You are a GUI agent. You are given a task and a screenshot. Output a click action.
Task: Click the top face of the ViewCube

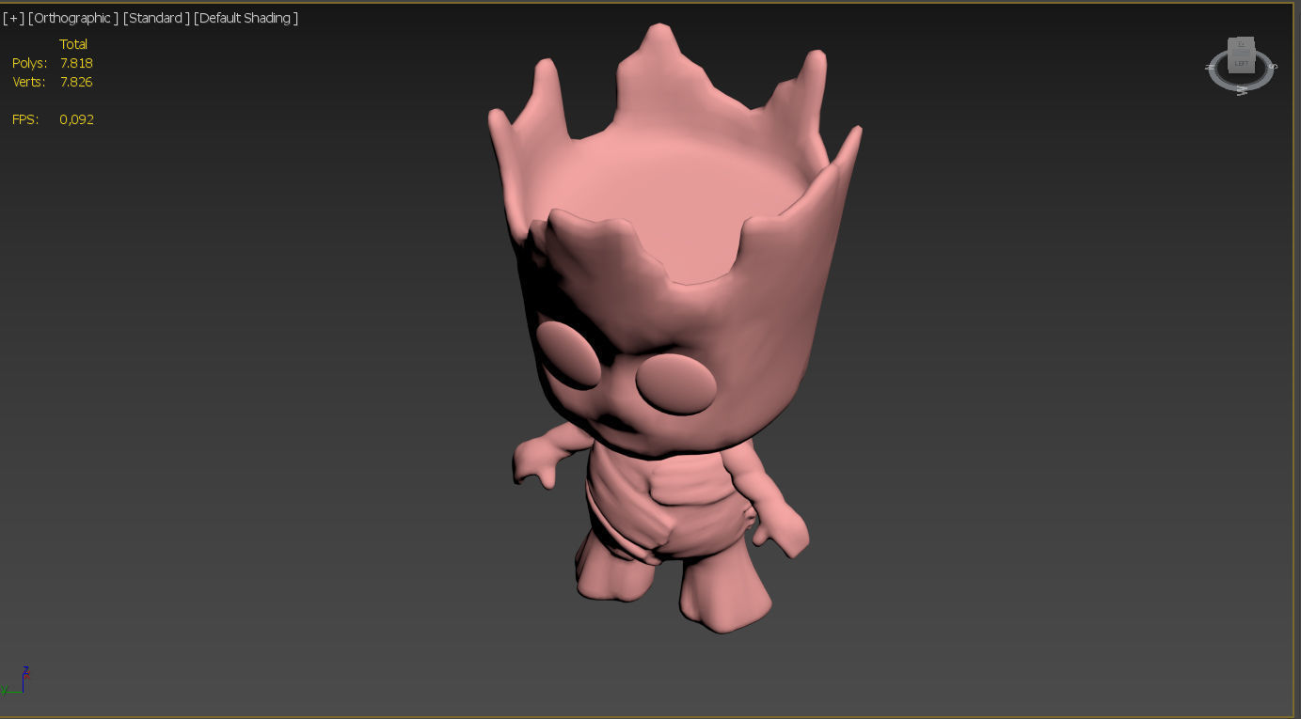tap(1240, 42)
